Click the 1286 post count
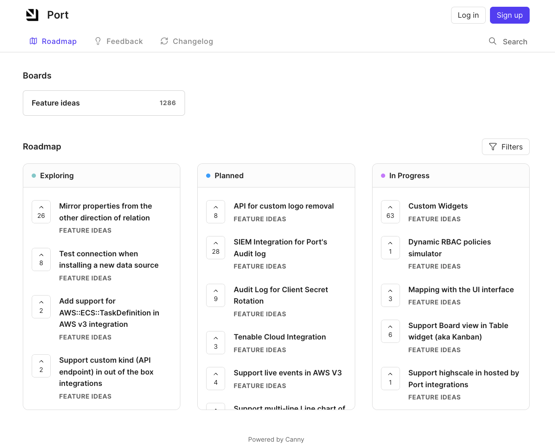 coord(168,103)
